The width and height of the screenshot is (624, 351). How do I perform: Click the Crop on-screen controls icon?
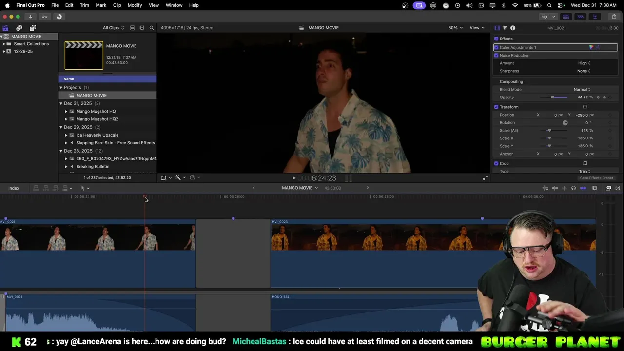pos(585,163)
